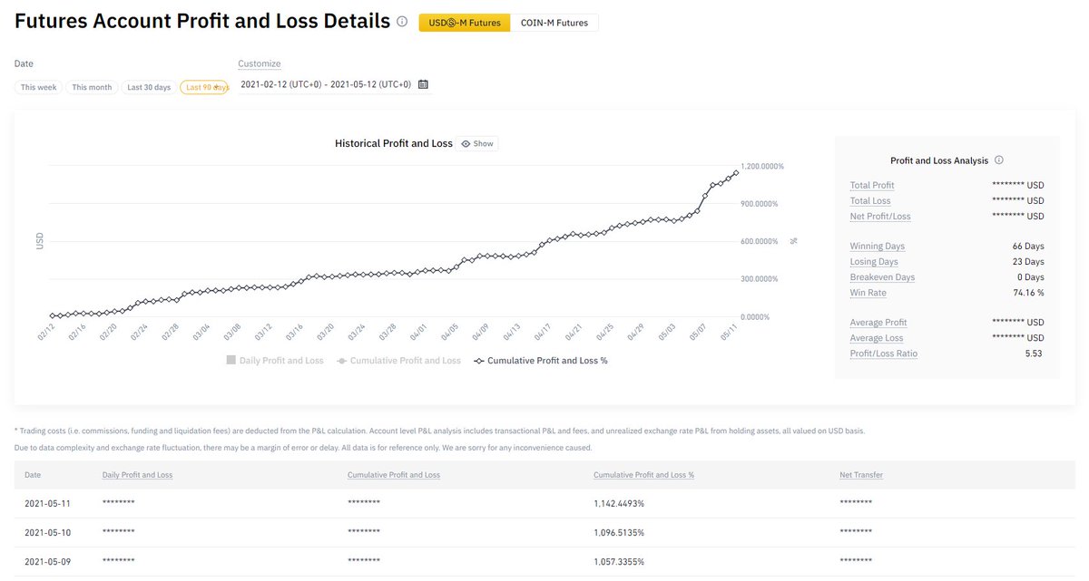Image resolution: width=1089 pixels, height=581 pixels.
Task: Click the Profit/Loss Ratio label
Action: coord(884,353)
